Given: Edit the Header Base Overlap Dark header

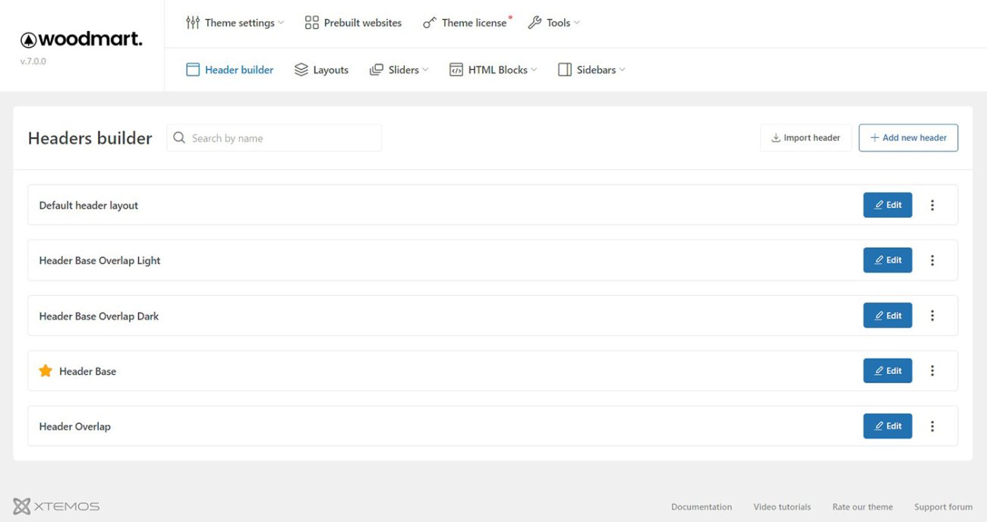Looking at the screenshot, I should tap(887, 316).
